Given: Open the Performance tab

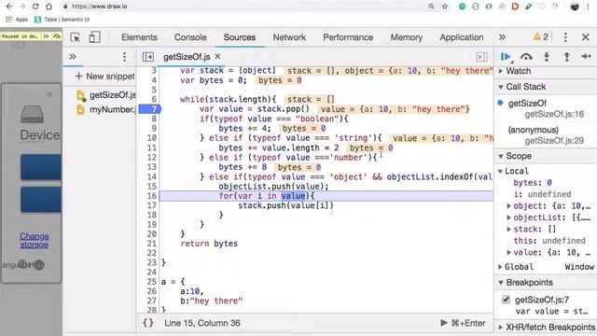Looking at the screenshot, I should (x=348, y=37).
